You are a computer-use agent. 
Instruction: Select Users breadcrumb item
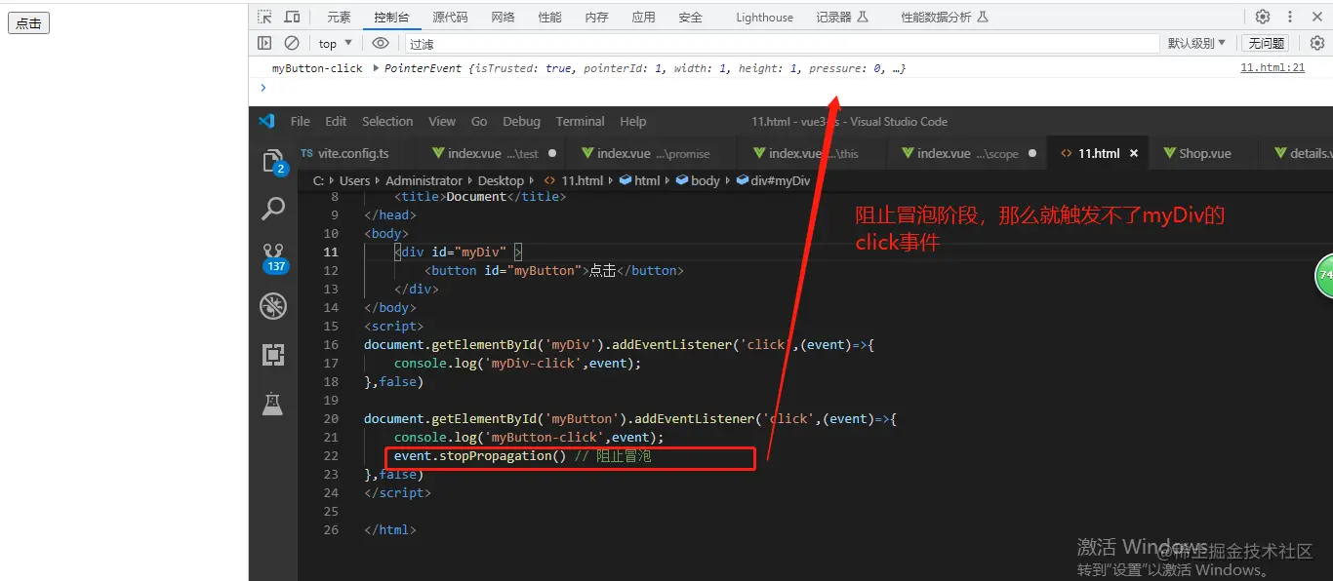[x=354, y=180]
